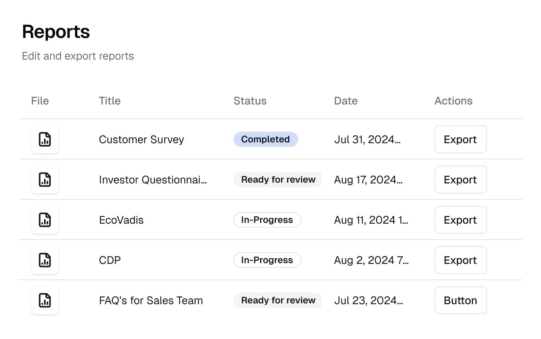Click the Status column header
The image size is (541, 339).
[250, 101]
